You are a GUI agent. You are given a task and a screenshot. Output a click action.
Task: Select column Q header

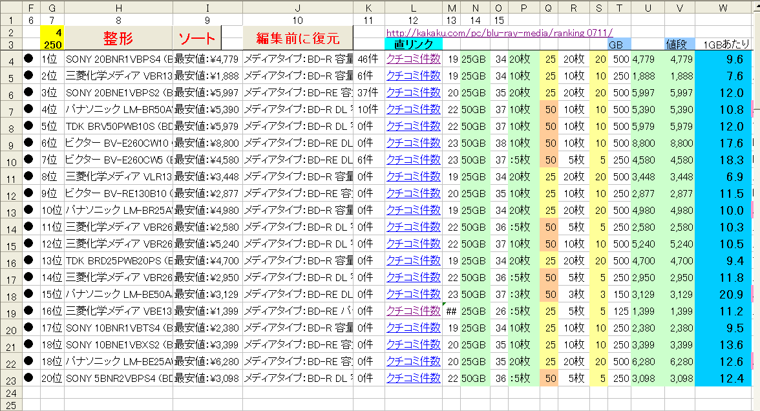[548, 8]
